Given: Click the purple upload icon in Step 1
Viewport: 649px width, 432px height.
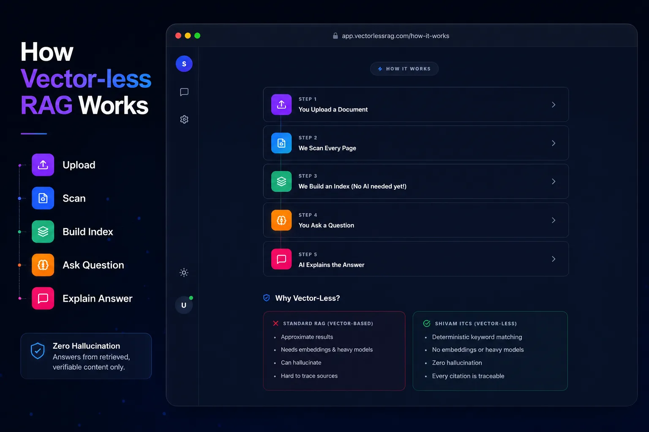Looking at the screenshot, I should click(x=281, y=105).
